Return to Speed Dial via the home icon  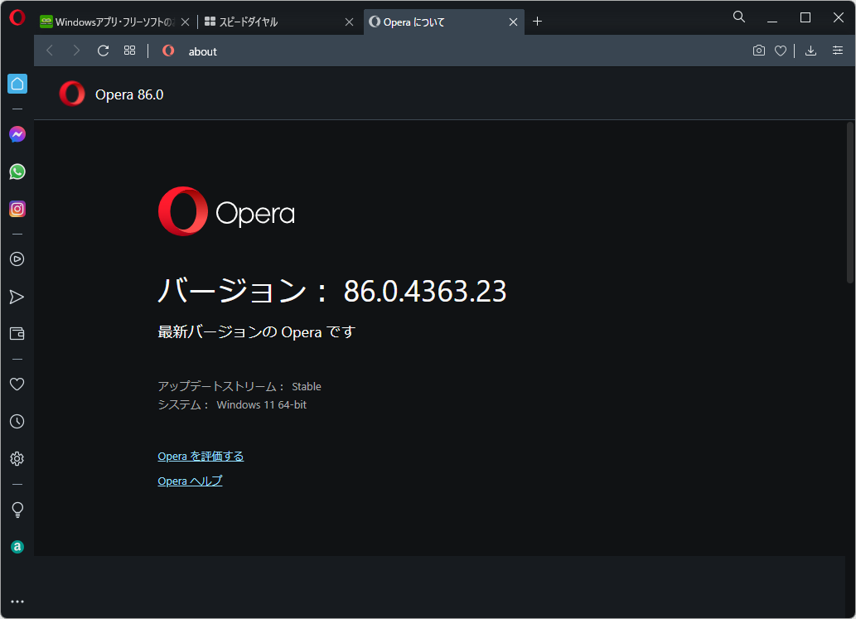click(17, 84)
